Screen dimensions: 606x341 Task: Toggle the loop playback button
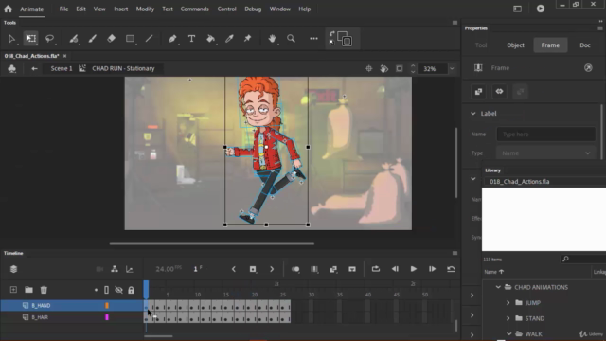(376, 269)
